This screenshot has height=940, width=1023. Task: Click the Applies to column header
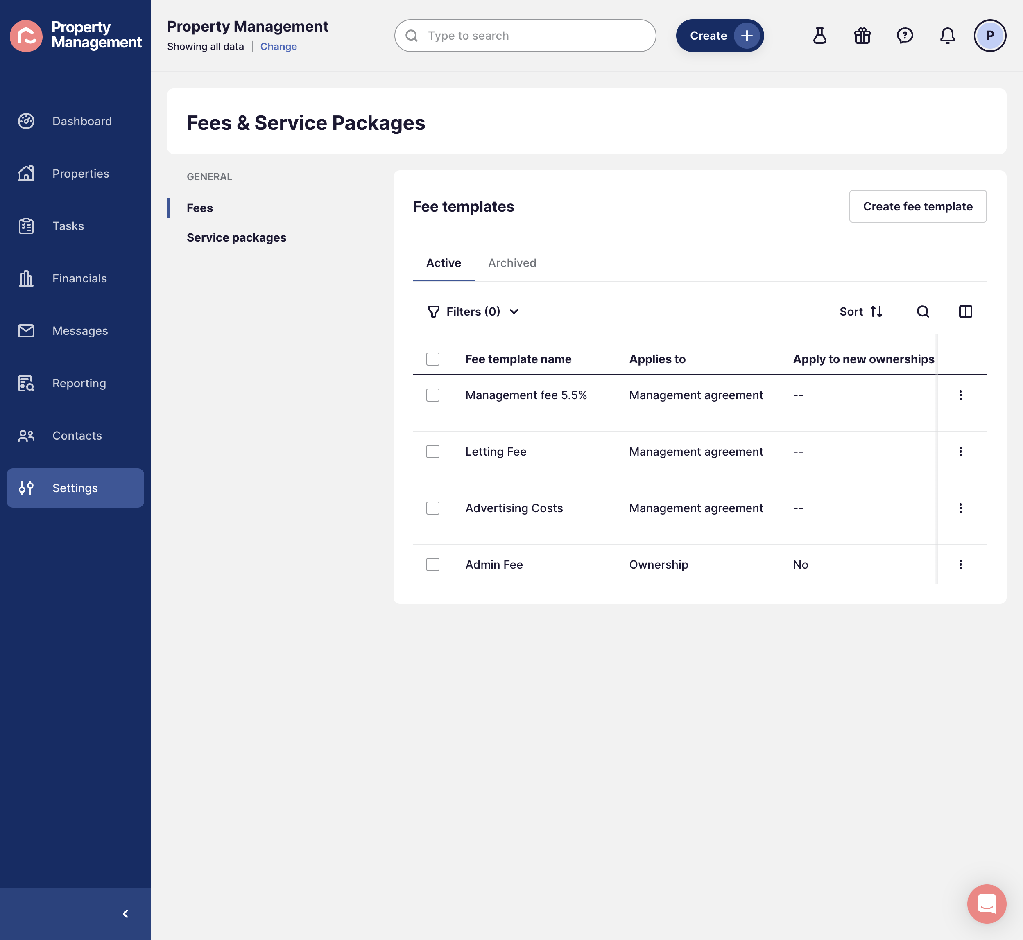point(657,359)
